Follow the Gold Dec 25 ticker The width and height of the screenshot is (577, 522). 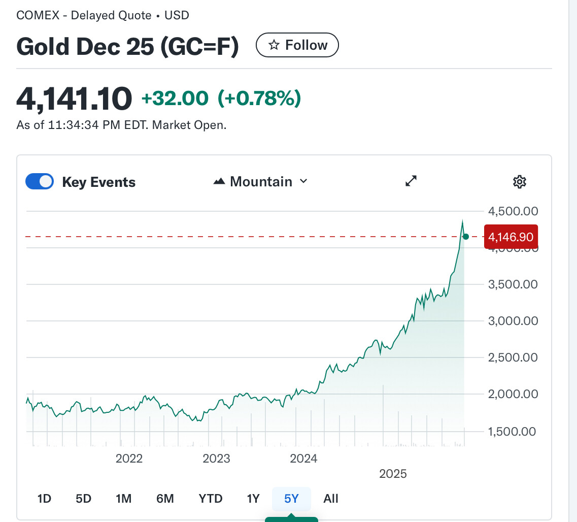(x=297, y=46)
